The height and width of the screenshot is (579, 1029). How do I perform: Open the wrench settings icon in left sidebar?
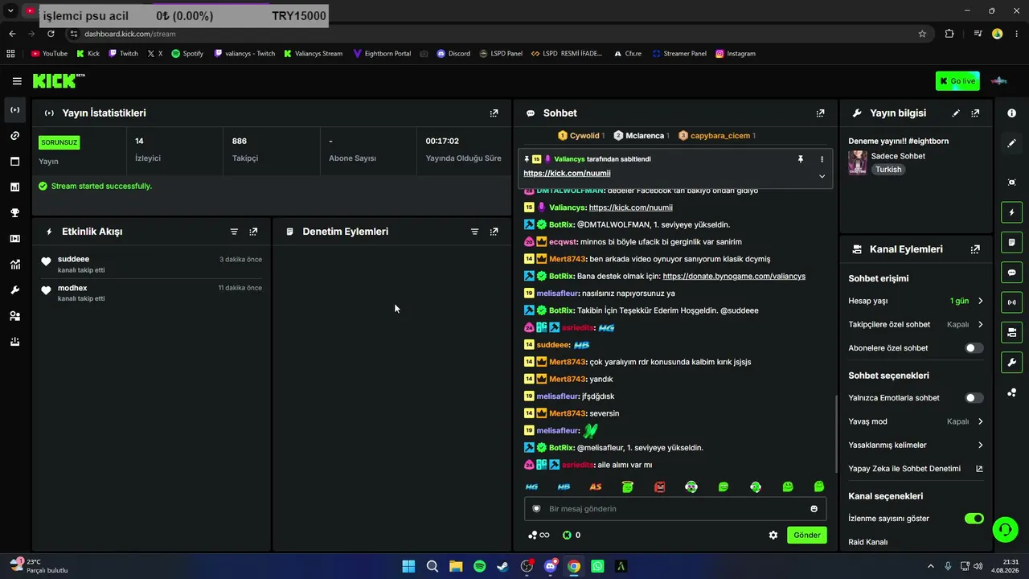pos(15,290)
